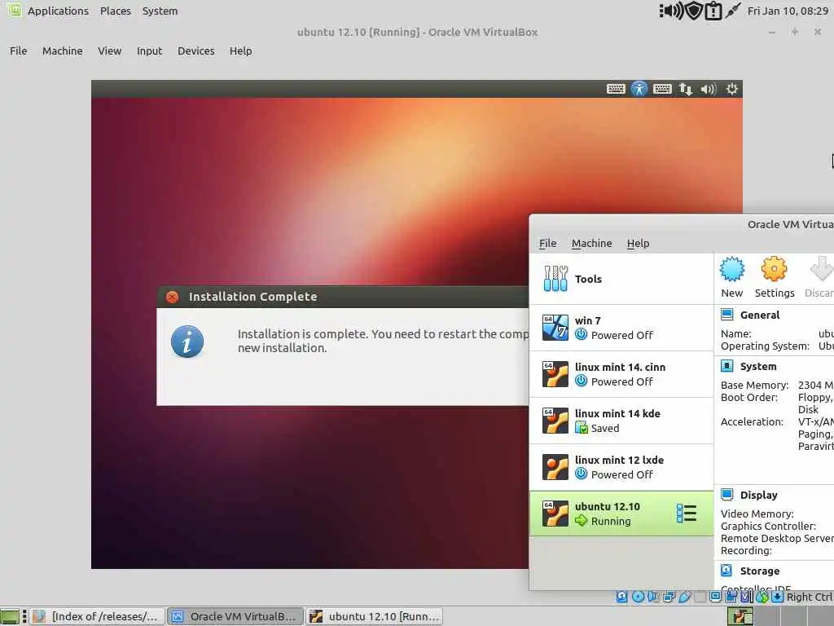
Task: Click the shared folders status bar icon
Action: 700,597
